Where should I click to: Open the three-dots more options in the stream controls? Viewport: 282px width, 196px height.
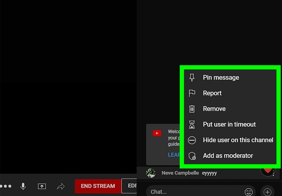coord(5,186)
